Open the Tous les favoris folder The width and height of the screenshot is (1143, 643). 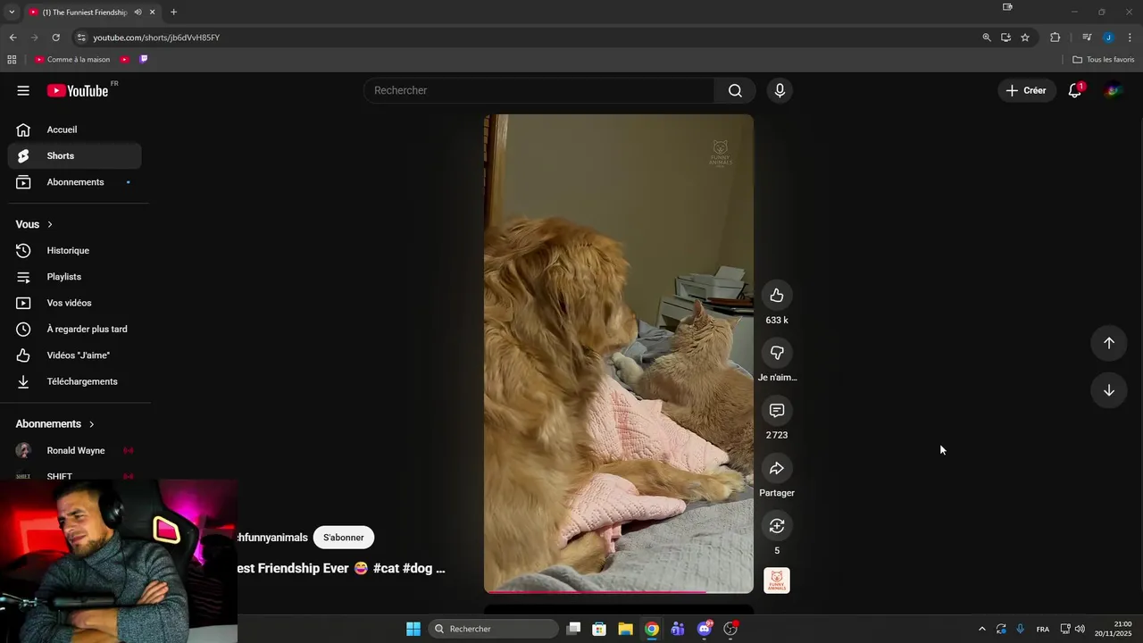pyautogui.click(x=1104, y=60)
